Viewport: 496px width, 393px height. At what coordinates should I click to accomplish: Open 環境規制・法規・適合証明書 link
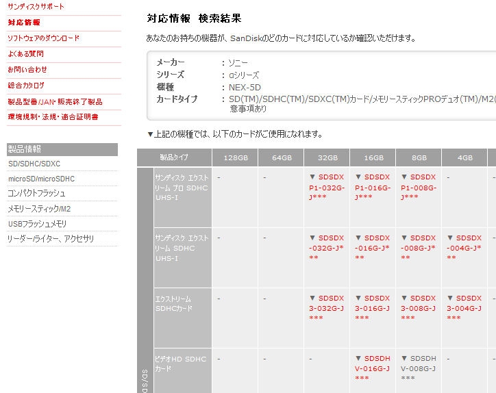click(53, 117)
